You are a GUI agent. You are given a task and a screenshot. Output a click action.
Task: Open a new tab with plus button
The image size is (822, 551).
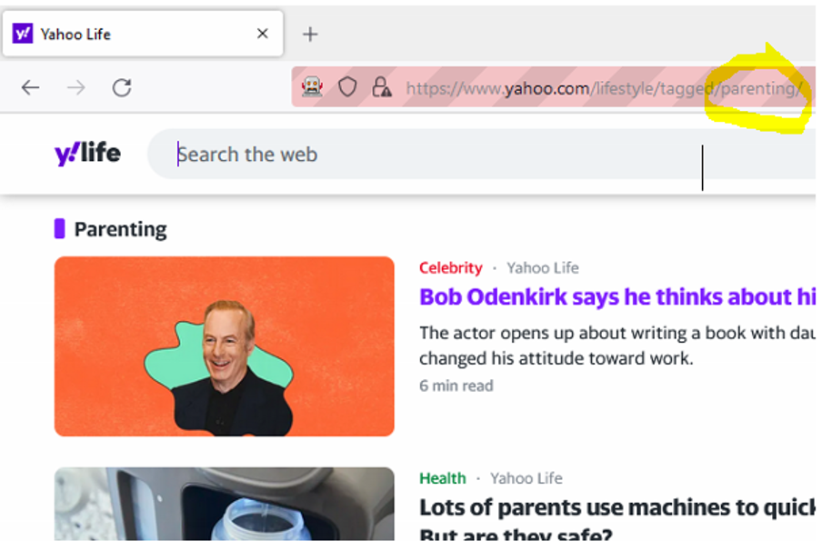coord(310,35)
